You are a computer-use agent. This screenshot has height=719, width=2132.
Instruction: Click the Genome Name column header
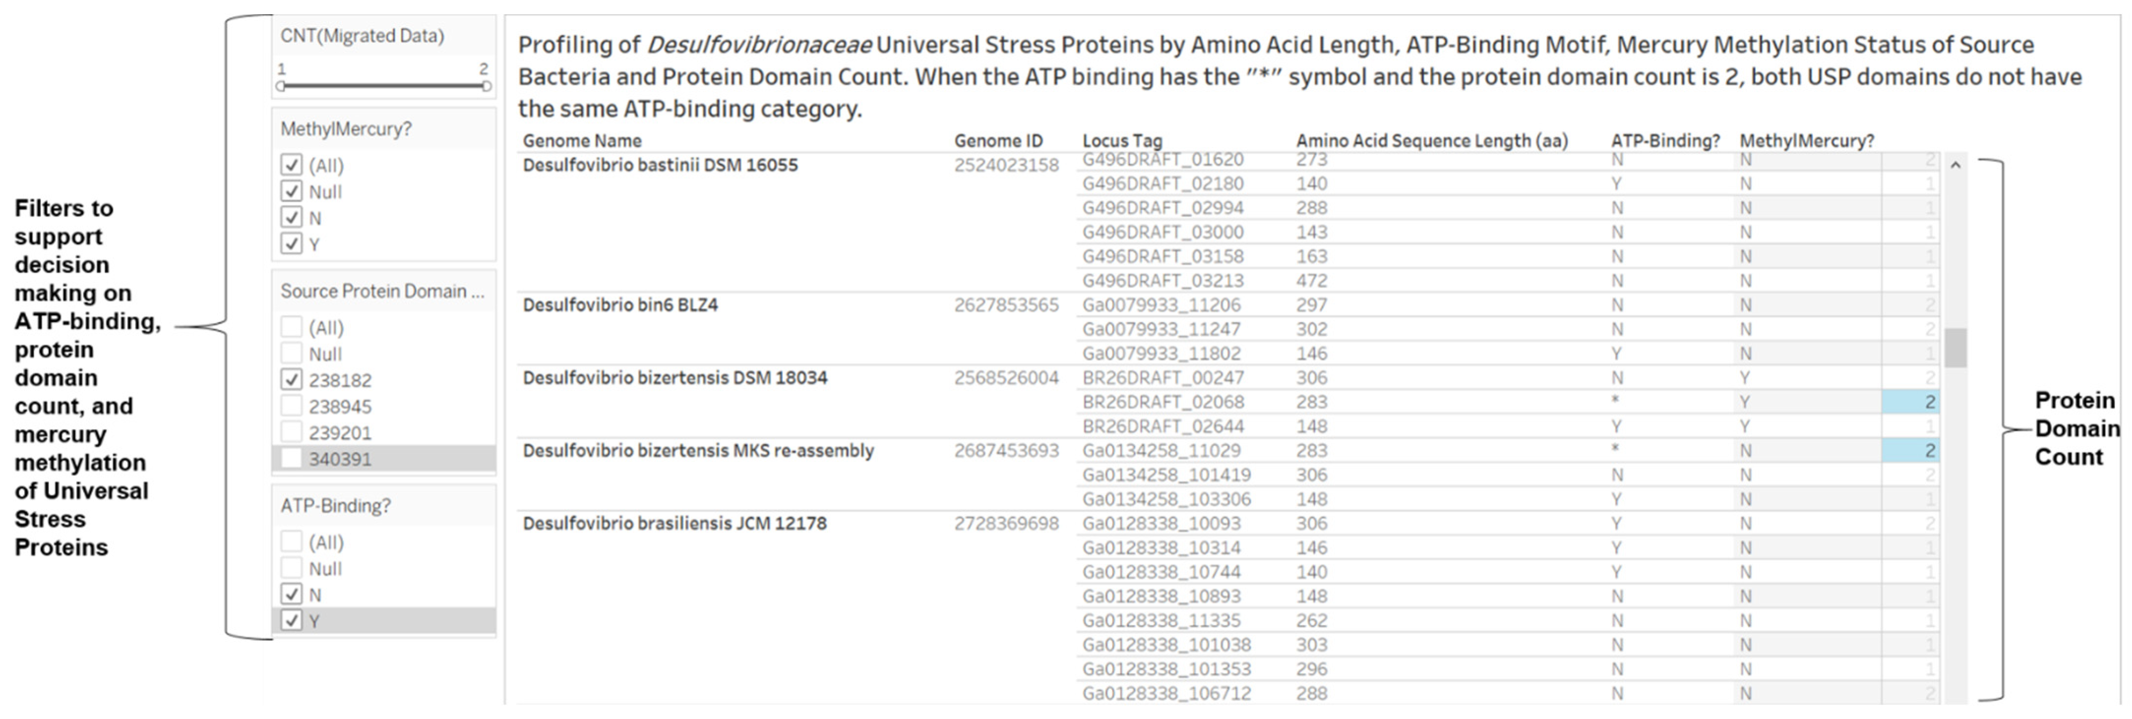(x=582, y=141)
